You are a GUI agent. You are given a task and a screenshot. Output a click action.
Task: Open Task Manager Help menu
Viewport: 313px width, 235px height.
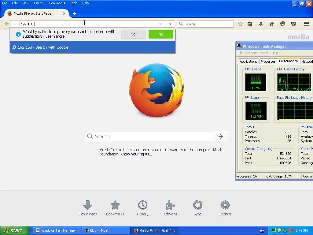coord(275,53)
